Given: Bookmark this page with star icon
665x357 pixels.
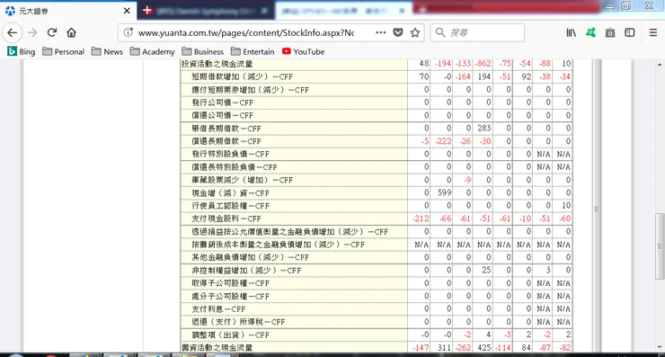Looking at the screenshot, I should point(415,32).
